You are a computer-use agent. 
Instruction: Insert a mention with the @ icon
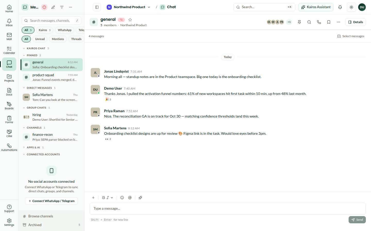pos(130,198)
